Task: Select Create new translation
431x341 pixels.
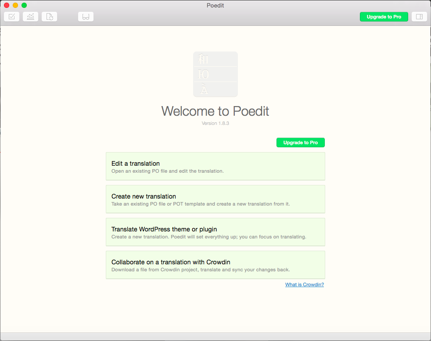Action: 215,199
